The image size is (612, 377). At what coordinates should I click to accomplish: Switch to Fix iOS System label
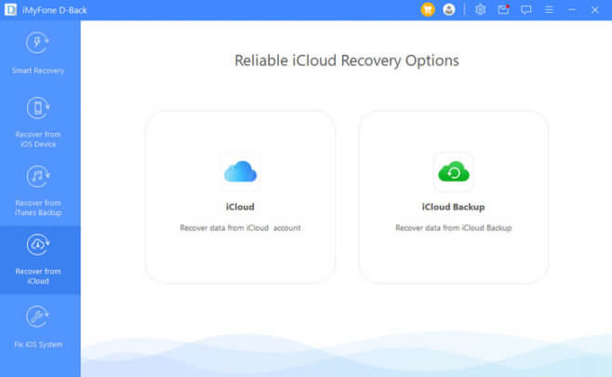(38, 344)
